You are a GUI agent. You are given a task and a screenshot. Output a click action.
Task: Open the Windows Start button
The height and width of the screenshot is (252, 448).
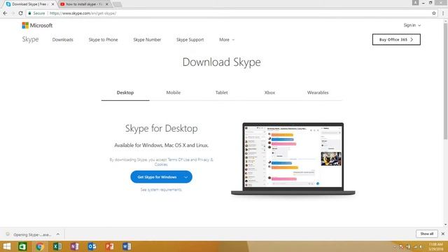(x=6, y=246)
